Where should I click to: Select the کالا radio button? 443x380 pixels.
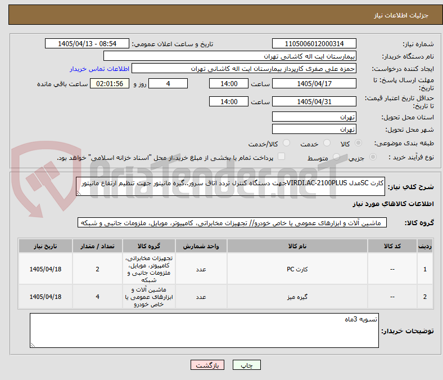coord(358,143)
